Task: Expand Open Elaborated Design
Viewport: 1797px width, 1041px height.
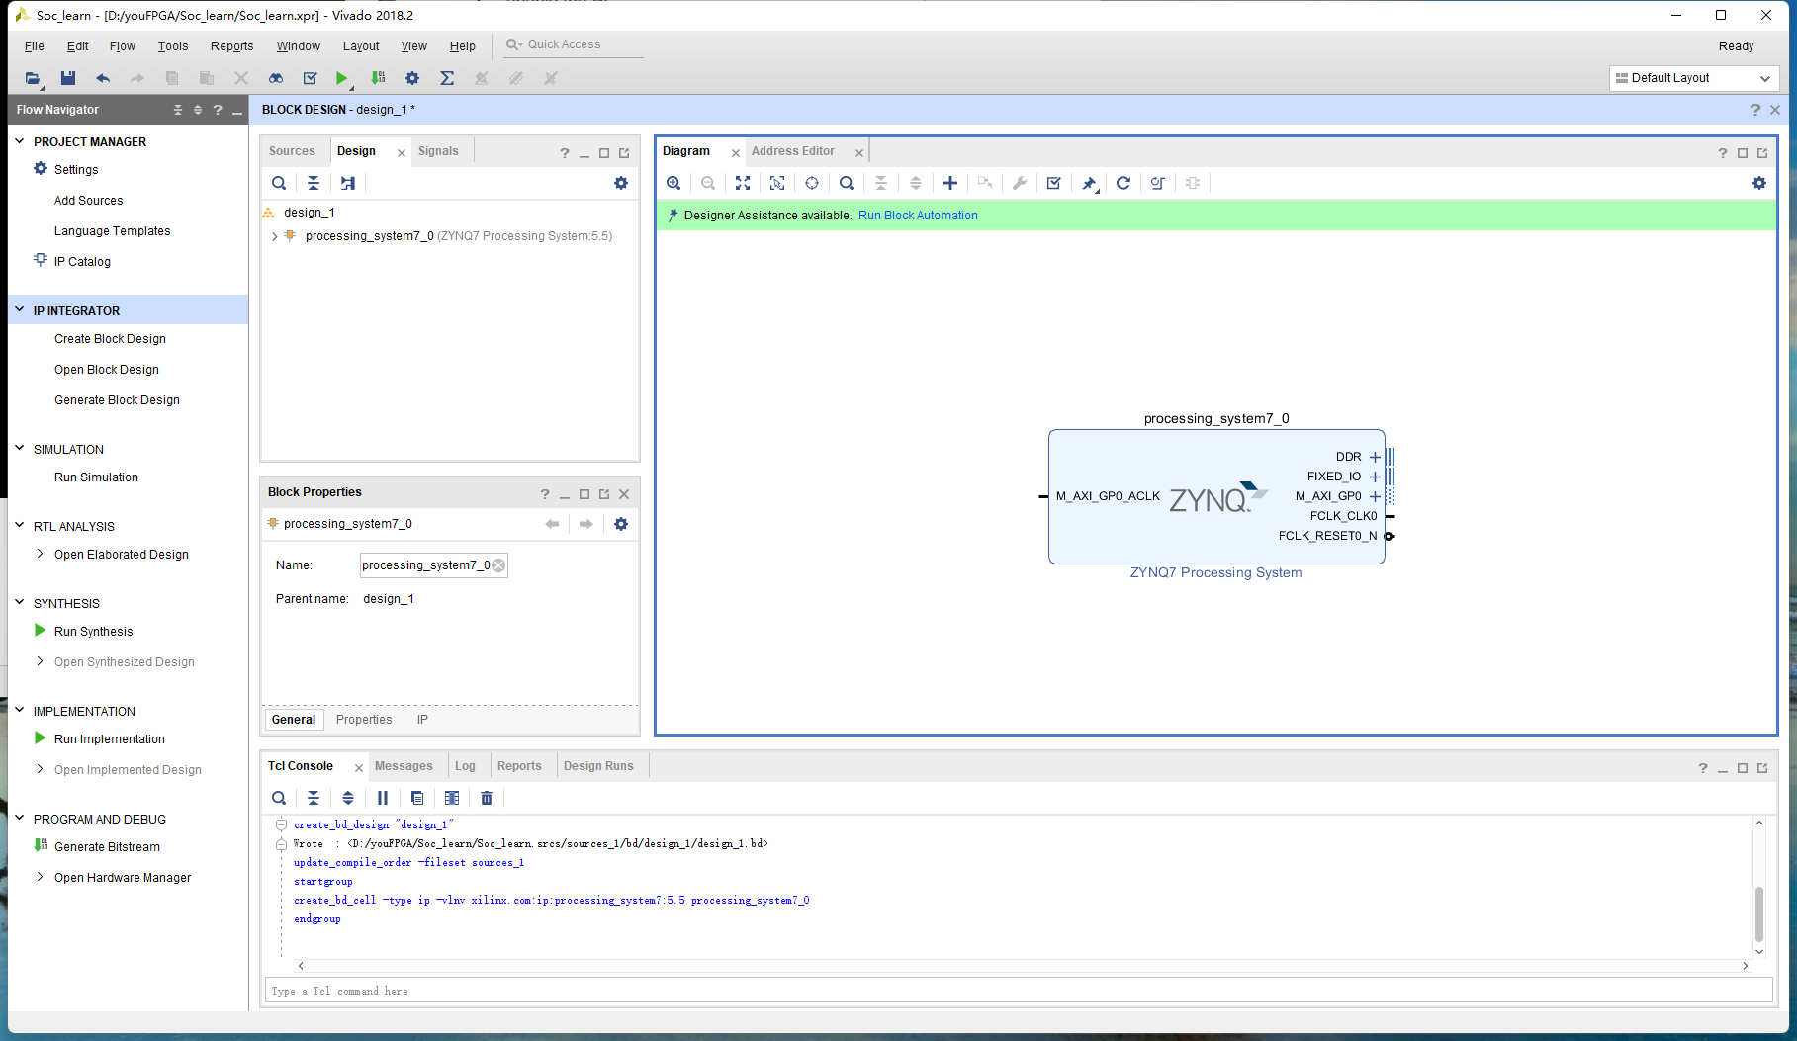Action: click(40, 555)
